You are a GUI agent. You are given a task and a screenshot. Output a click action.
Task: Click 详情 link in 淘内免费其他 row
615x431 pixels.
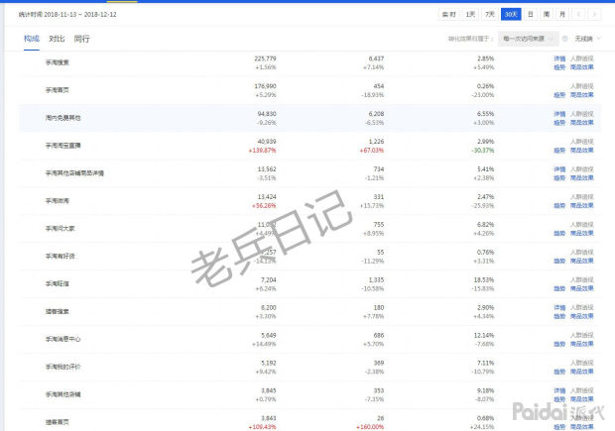(559, 114)
